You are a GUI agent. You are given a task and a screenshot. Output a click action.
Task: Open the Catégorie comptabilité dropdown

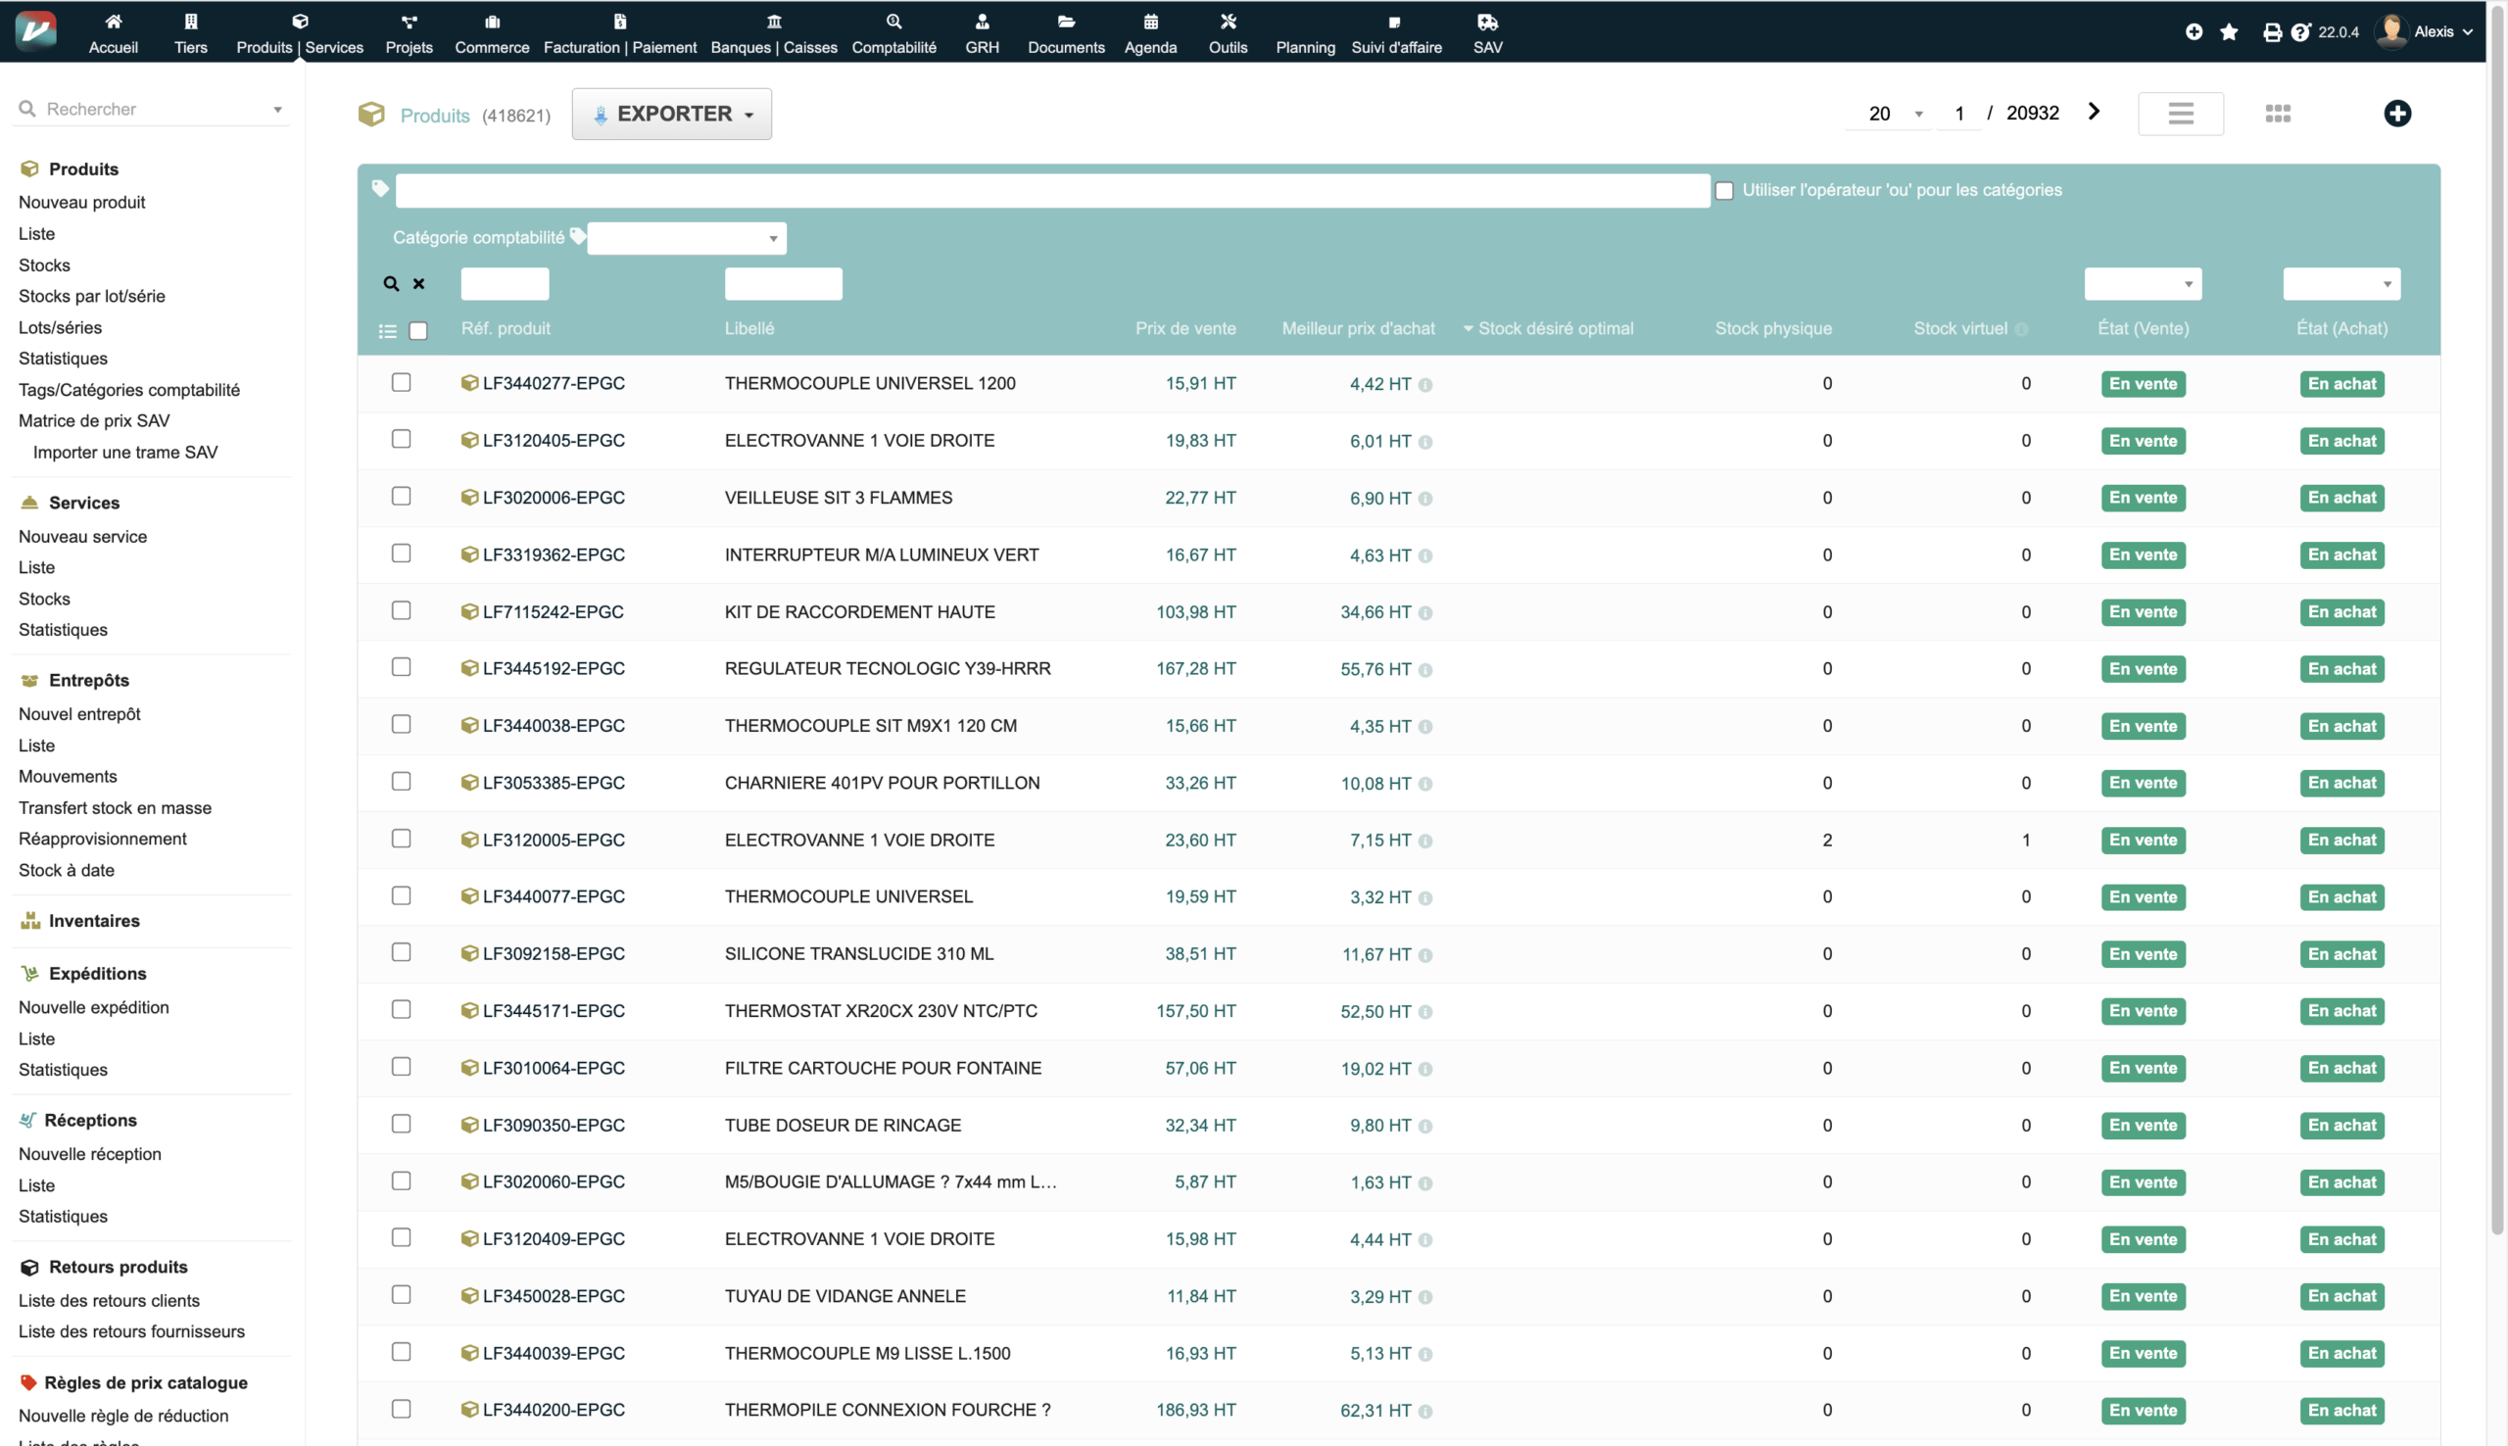point(687,238)
